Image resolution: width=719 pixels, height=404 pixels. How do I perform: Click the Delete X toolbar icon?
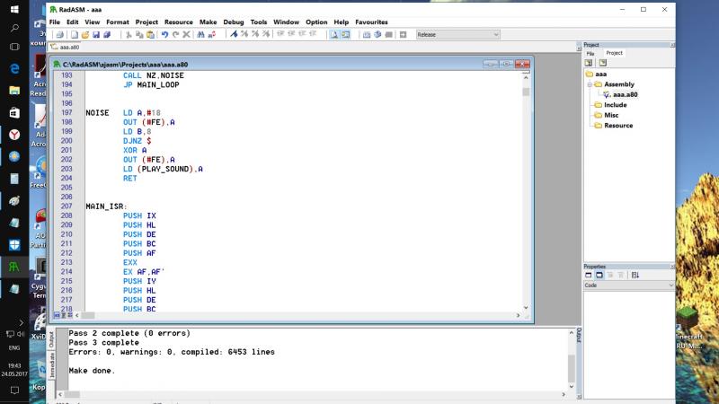tap(186, 34)
